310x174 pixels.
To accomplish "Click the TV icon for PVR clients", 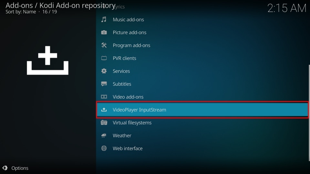I will pos(104,58).
